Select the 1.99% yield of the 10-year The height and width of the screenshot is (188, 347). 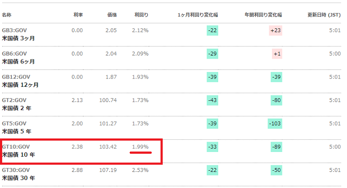tap(140, 147)
